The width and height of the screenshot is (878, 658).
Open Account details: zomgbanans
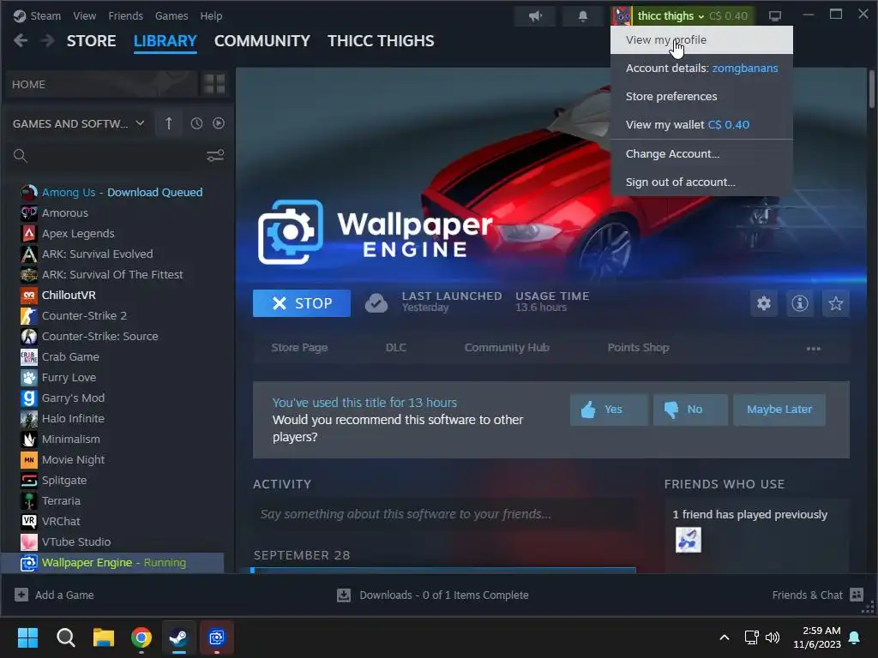tap(701, 69)
